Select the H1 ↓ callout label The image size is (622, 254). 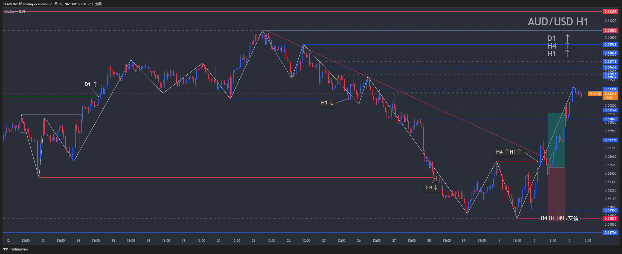pyautogui.click(x=327, y=103)
